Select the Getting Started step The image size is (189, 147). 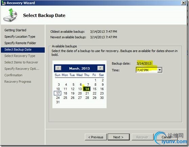[15, 30]
